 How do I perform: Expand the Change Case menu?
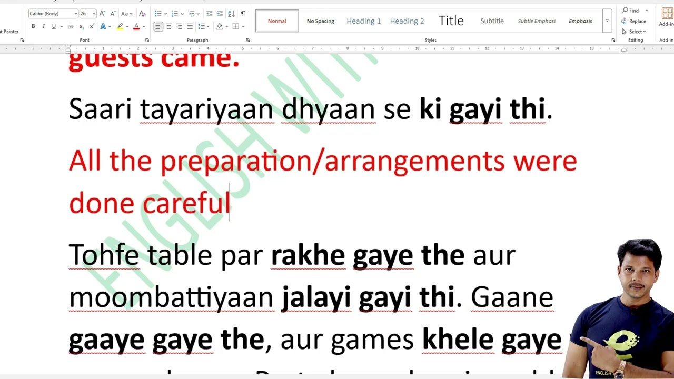coord(127,13)
